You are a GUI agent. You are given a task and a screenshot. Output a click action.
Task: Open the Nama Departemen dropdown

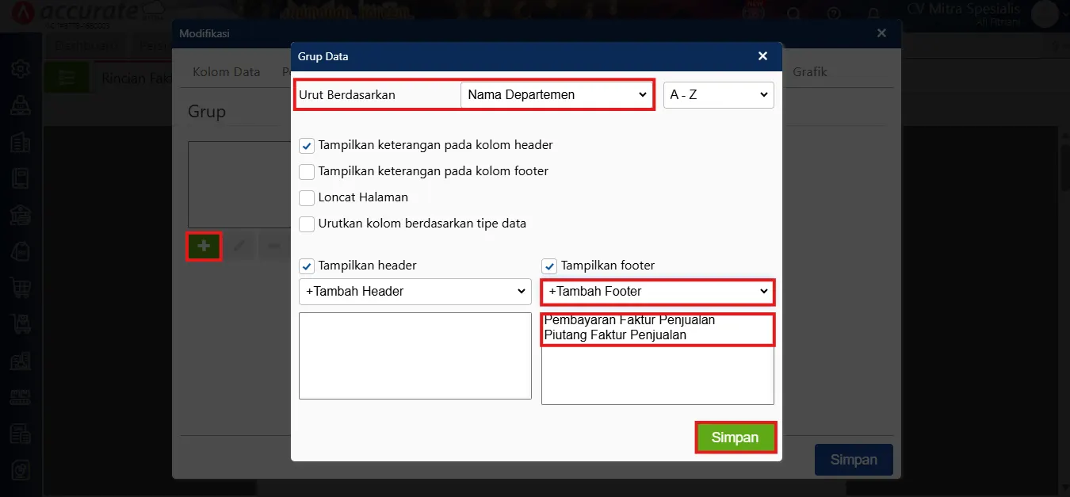[556, 94]
